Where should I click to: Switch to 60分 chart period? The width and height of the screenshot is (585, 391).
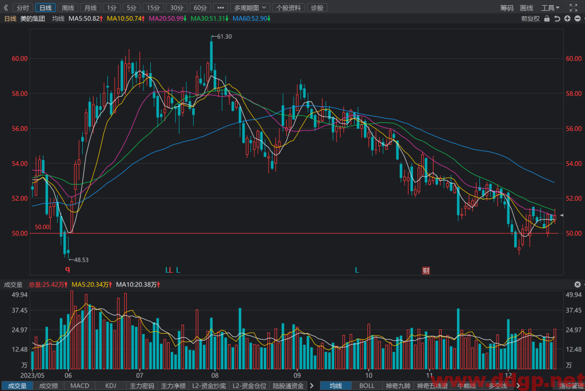tap(200, 8)
